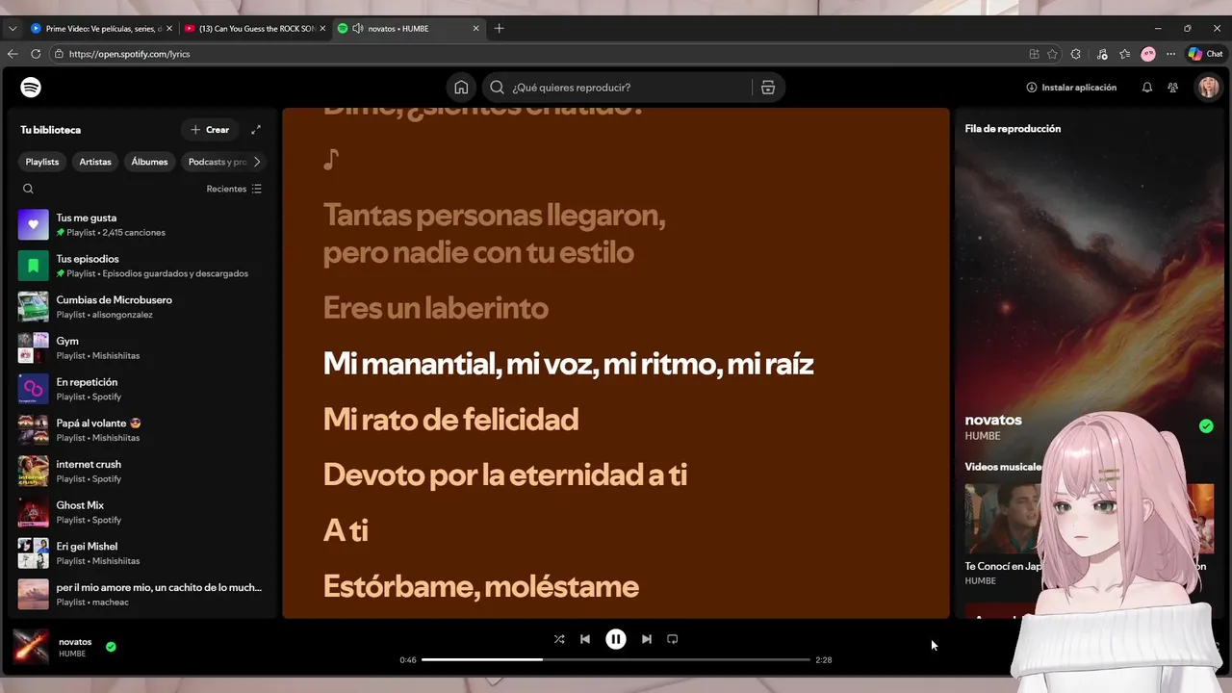Toggle saved checkmark beside novatos in queue panel
Screen dimensions: 1232x693
tap(1206, 426)
